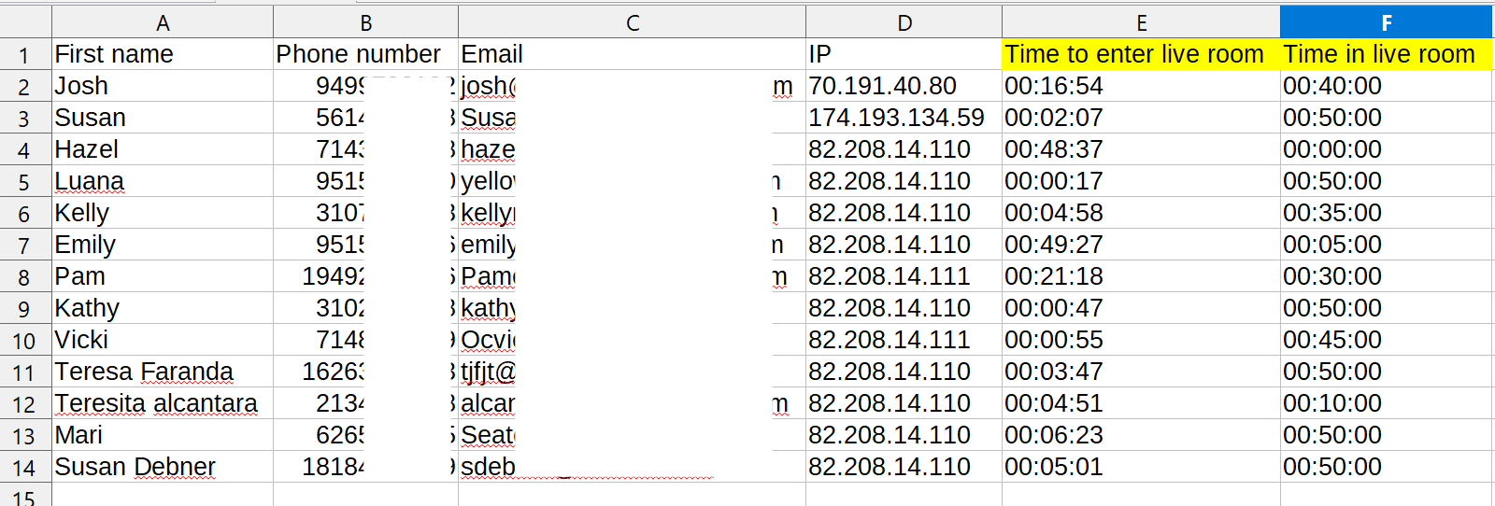Click the cell containing "Susan Debner"

(x=135, y=467)
